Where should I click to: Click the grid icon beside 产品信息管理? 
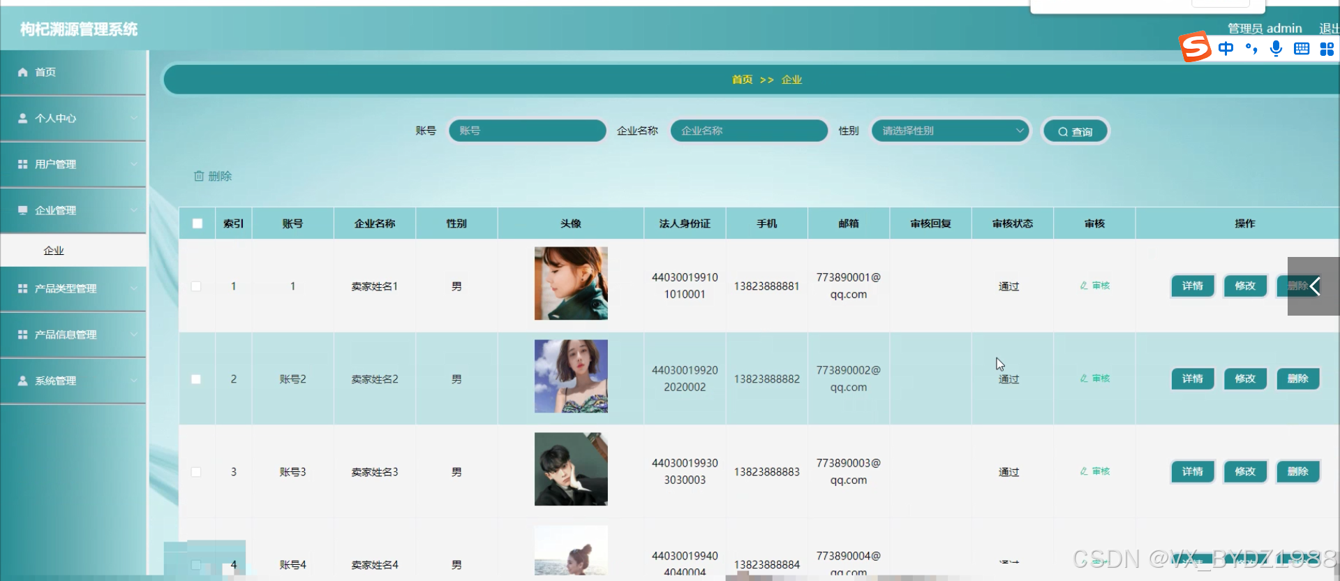22,334
